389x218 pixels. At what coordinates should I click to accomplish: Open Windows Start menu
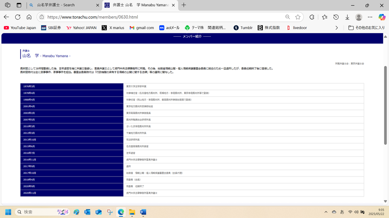(x=8, y=212)
